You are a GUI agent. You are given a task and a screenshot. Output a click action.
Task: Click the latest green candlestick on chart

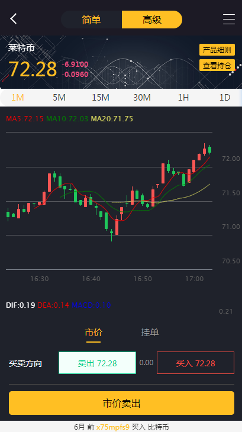point(210,150)
